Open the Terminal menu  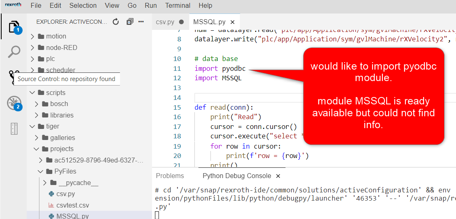(x=177, y=6)
